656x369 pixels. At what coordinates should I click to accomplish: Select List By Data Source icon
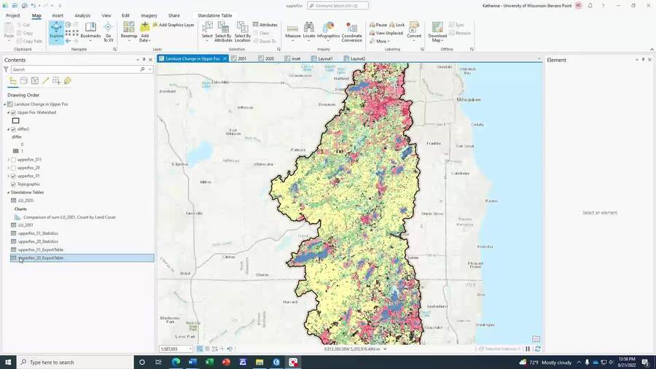24,81
